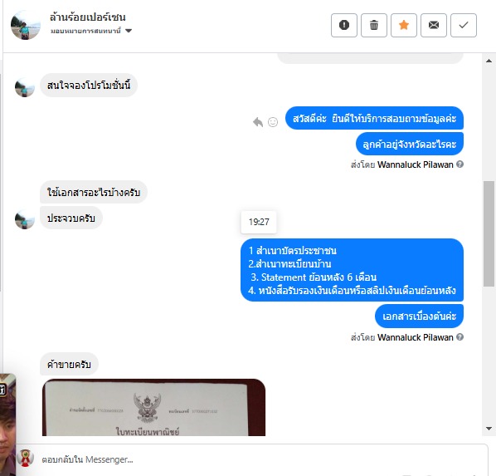
Task: Click the scrollbar down arrow
Action: pyautogui.click(x=489, y=429)
